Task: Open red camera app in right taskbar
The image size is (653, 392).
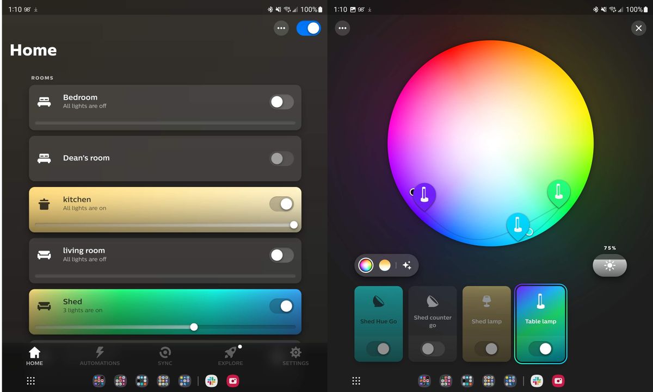Action: coord(558,381)
